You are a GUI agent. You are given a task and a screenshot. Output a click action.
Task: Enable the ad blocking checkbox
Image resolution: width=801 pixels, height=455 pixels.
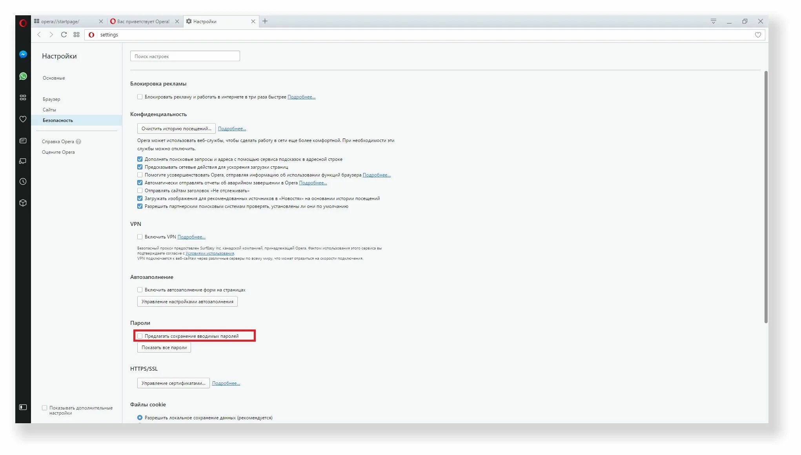pyautogui.click(x=140, y=96)
